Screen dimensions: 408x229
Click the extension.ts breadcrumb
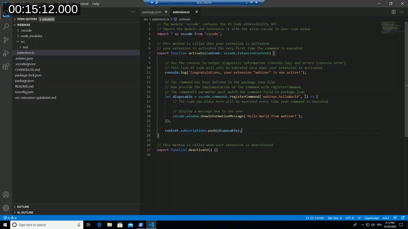(x=161, y=19)
